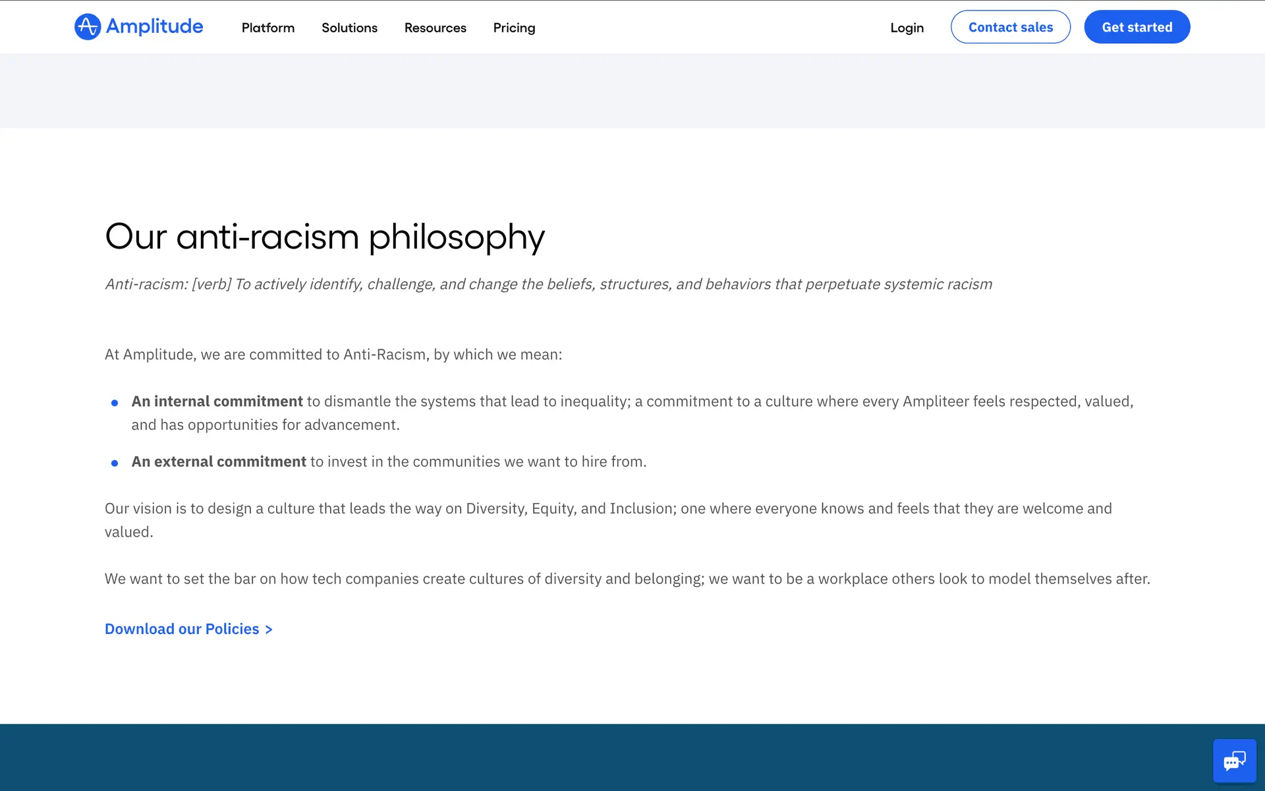Screen dimensions: 1265x791
Task: Open the Download our Policies link
Action: click(182, 629)
